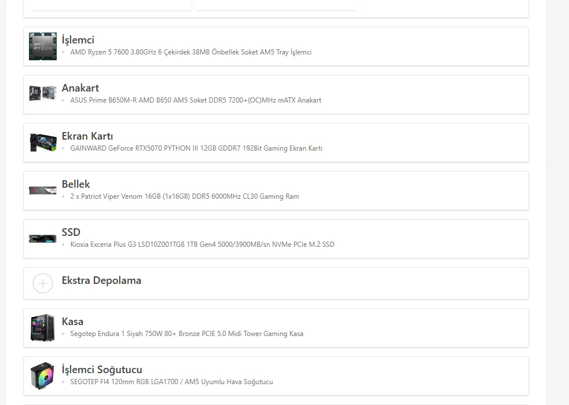The height and width of the screenshot is (405, 569).
Task: Click the Segotep Endura 1 Siyah product text
Action: [x=186, y=334]
